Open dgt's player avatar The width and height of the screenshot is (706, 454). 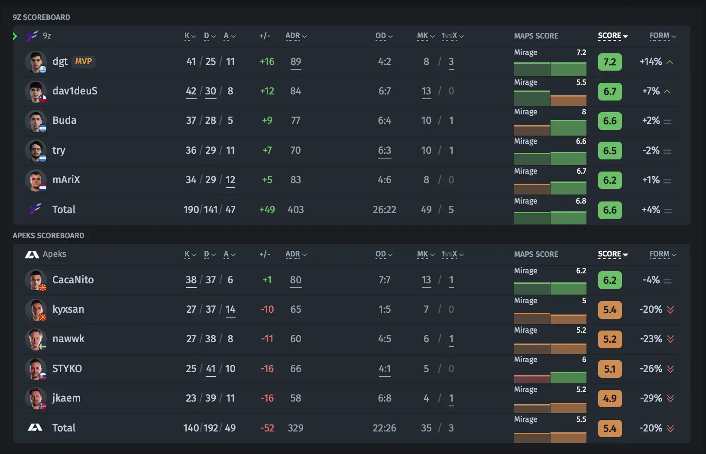pos(36,62)
